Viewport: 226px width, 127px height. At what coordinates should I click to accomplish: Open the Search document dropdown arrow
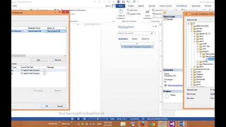click(x=155, y=33)
